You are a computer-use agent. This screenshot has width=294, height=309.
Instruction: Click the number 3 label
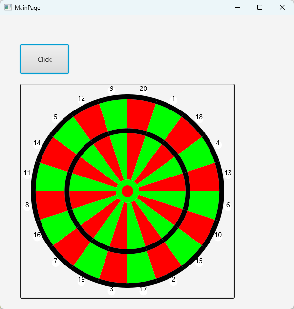coord(111,289)
